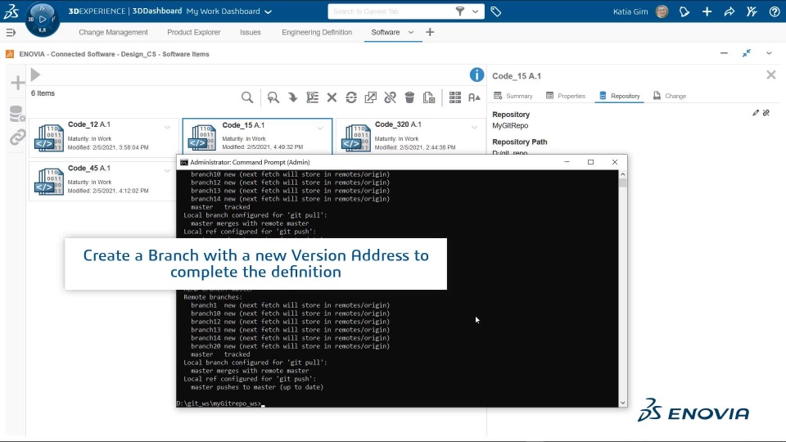Image resolution: width=786 pixels, height=442 pixels.
Task: Select the Code_320 A.1 software item card
Action: [410, 135]
